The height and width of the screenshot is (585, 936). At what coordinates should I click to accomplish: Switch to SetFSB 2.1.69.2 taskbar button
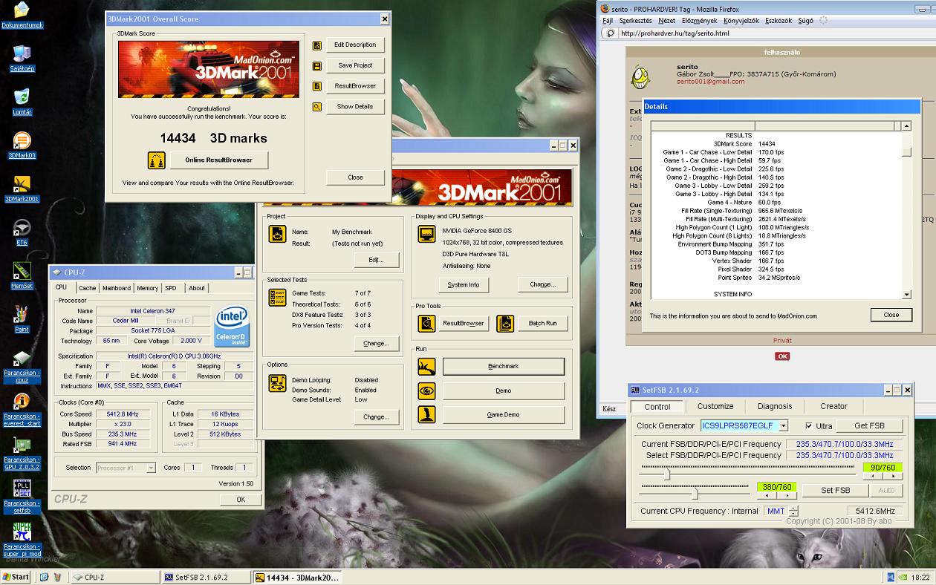pyautogui.click(x=206, y=577)
